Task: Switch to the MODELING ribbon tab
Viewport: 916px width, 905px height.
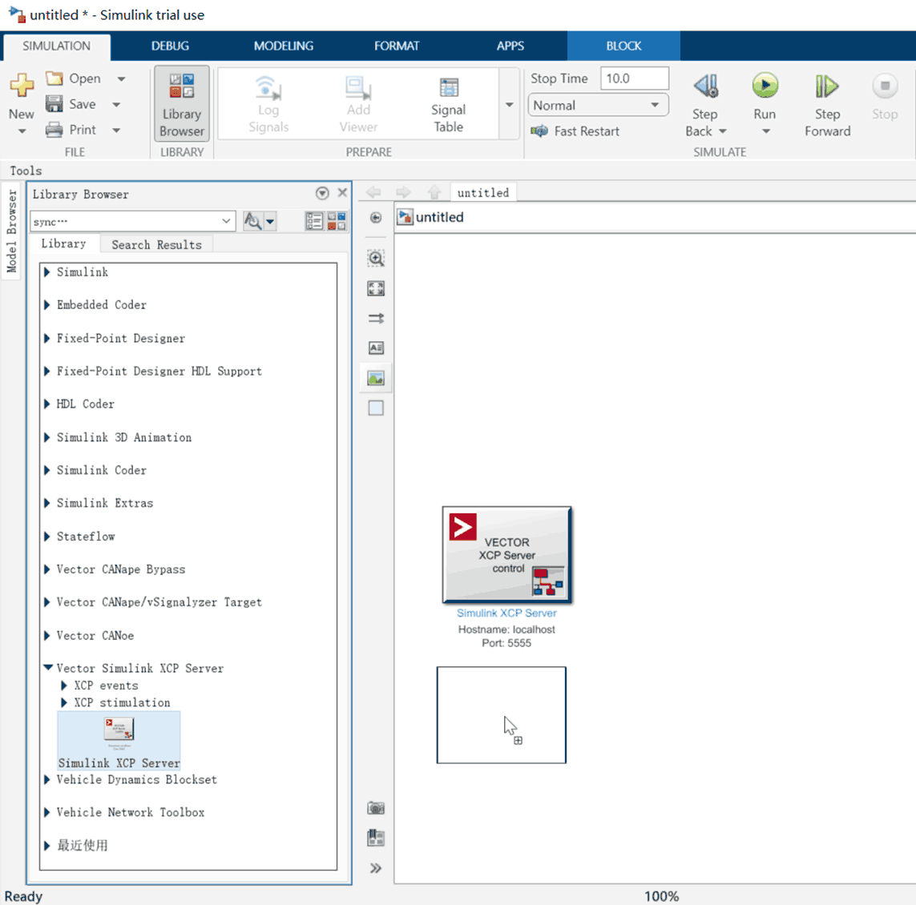Action: click(x=283, y=46)
